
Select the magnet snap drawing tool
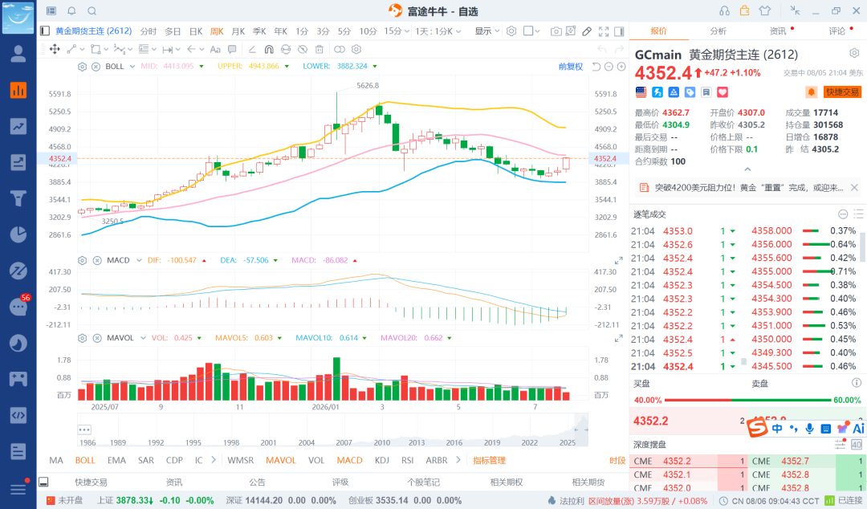(269, 49)
